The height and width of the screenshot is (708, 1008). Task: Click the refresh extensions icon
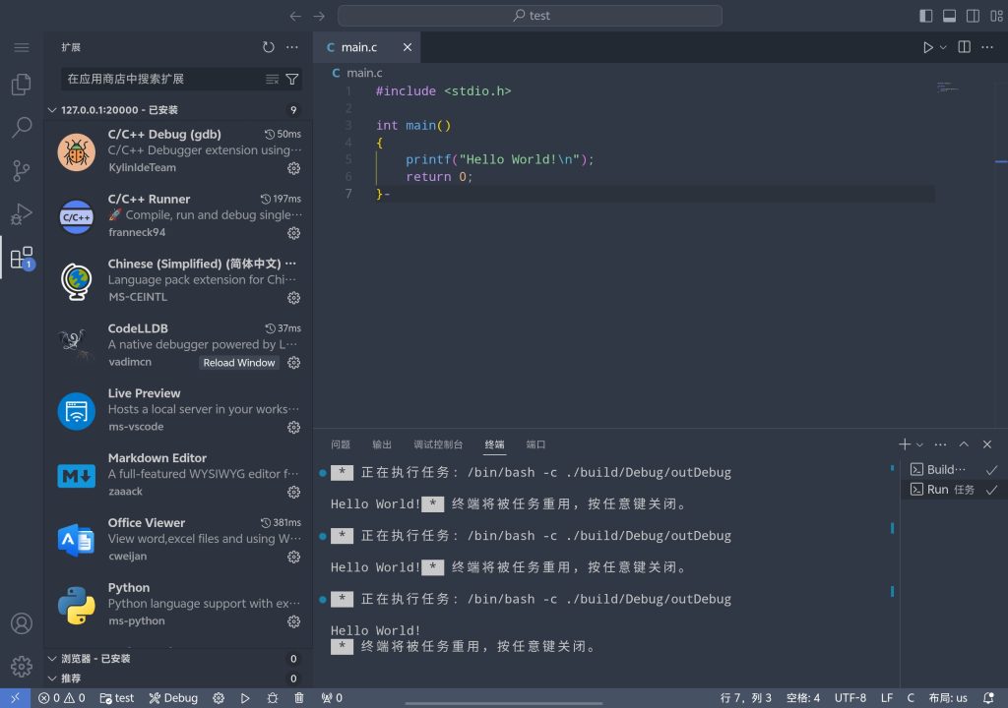coord(269,47)
